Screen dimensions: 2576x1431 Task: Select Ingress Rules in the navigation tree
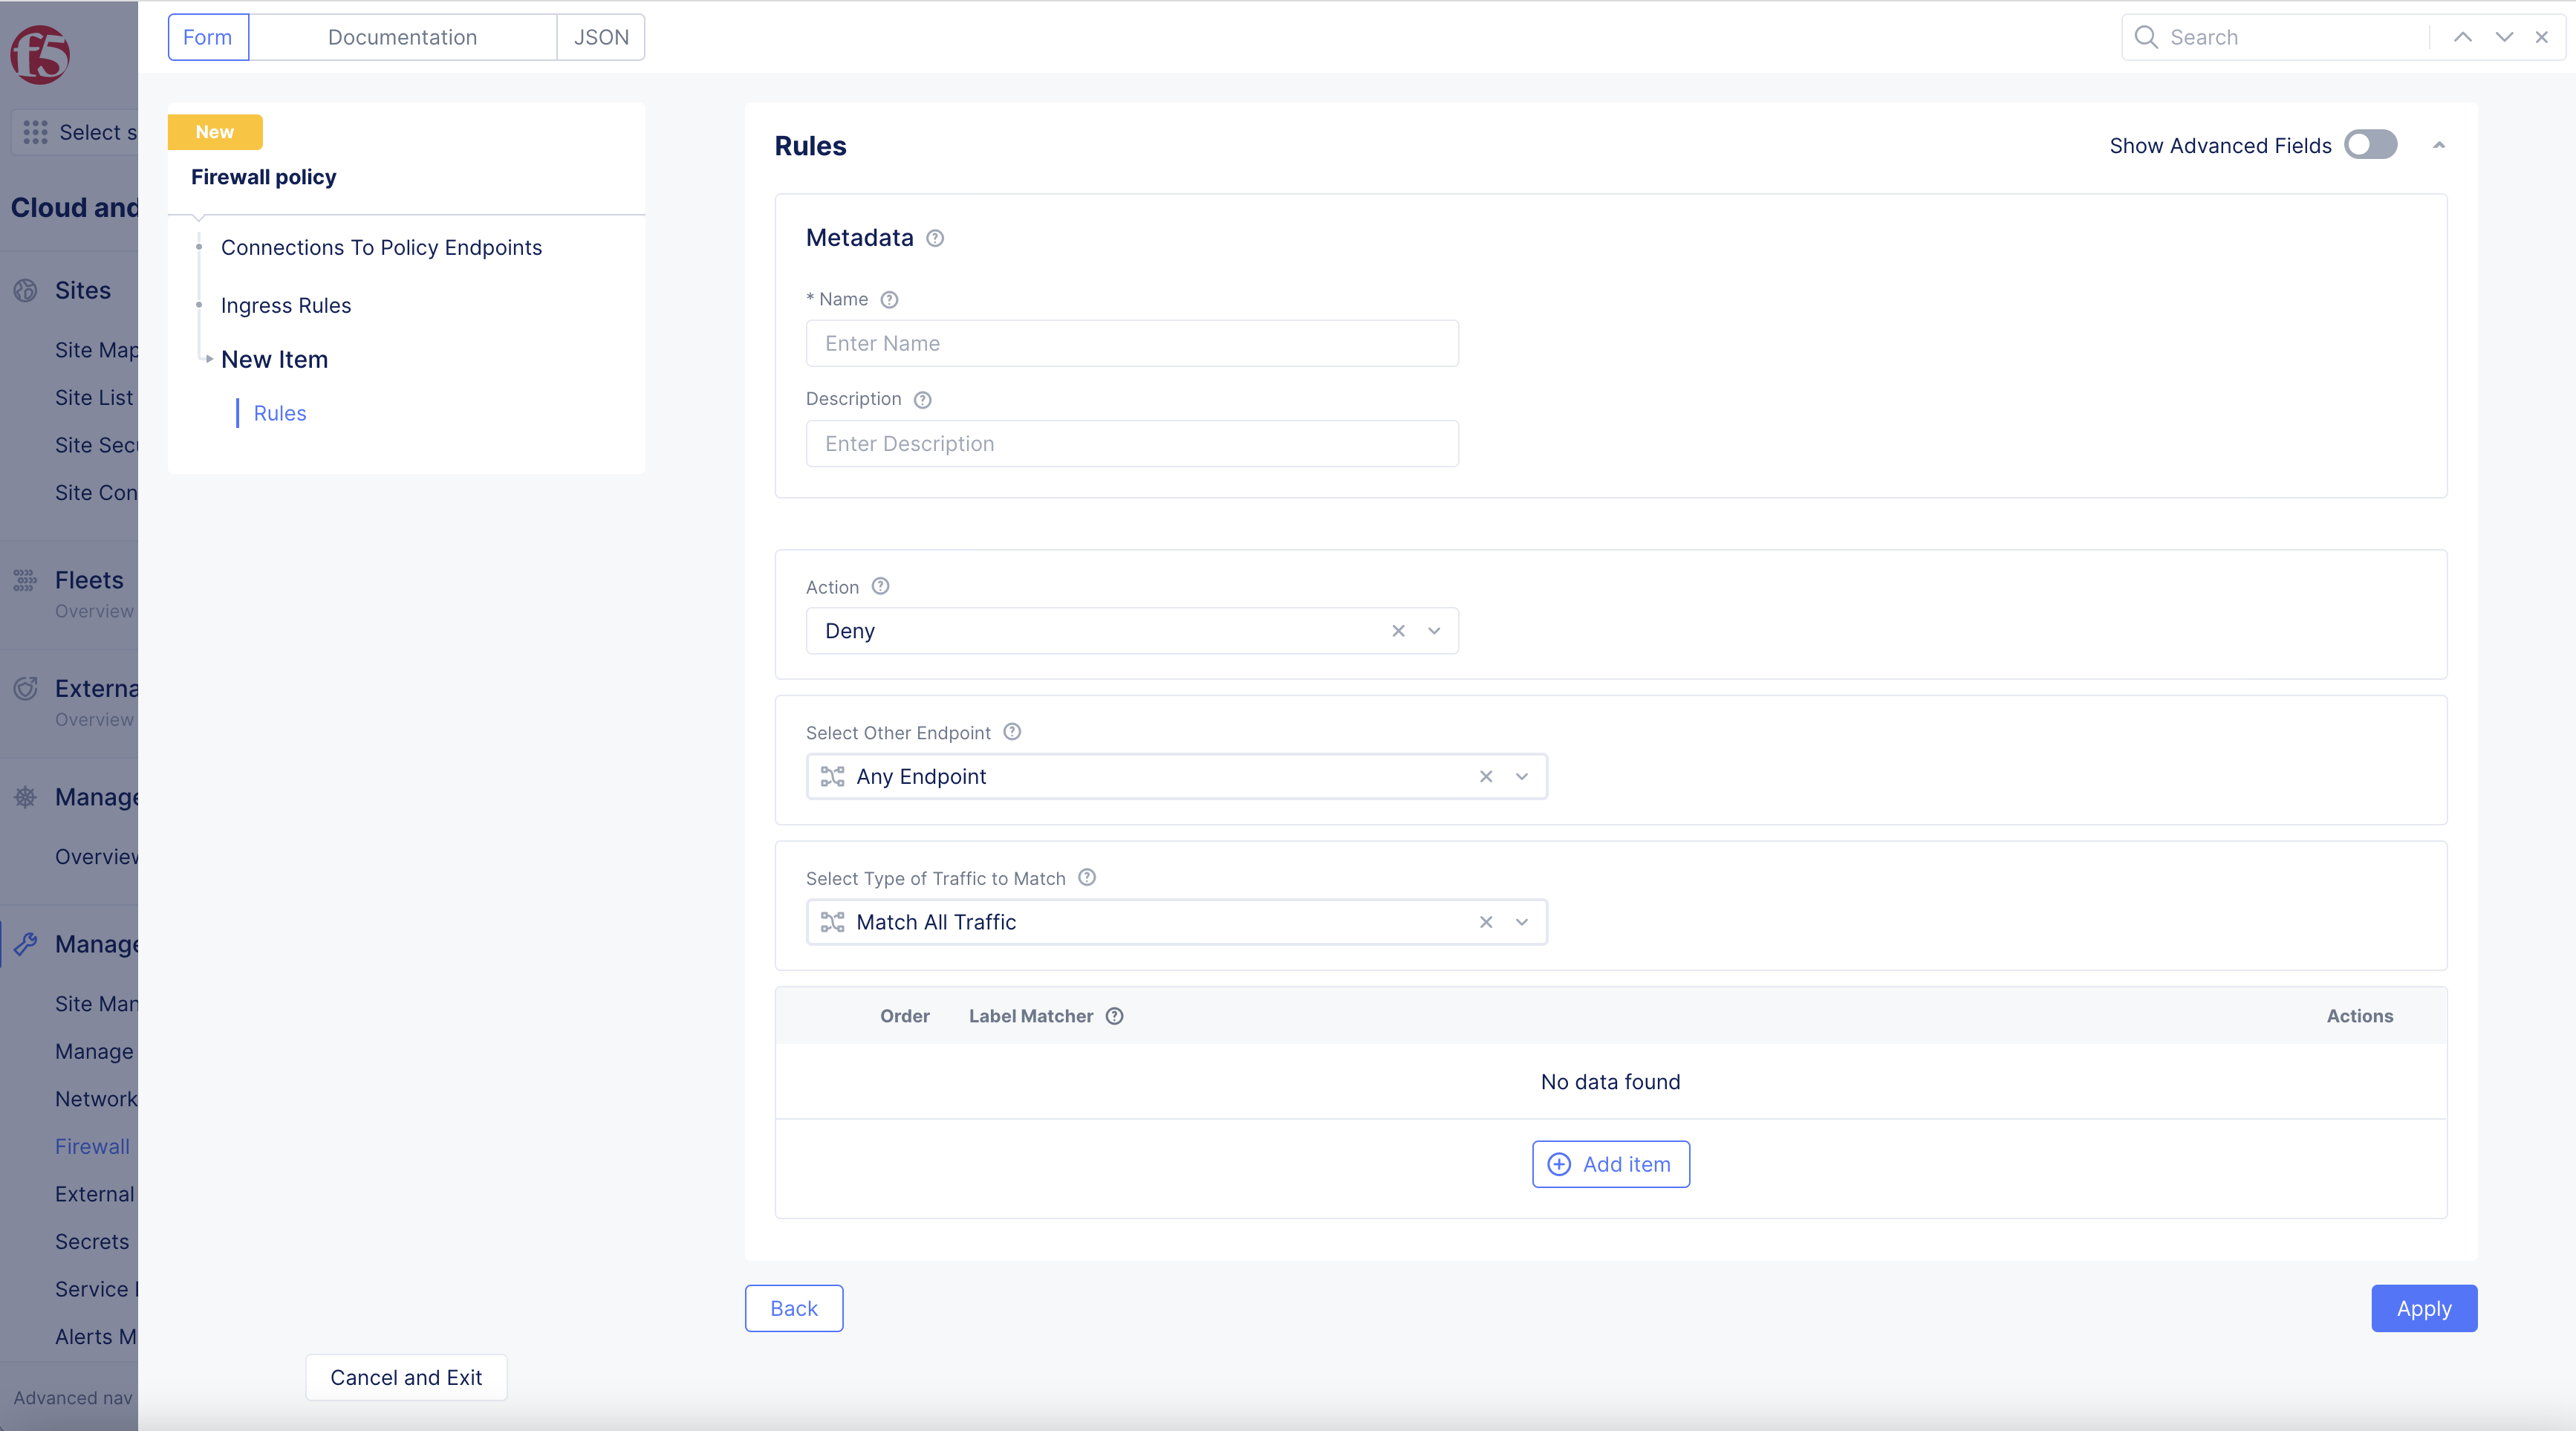point(286,305)
